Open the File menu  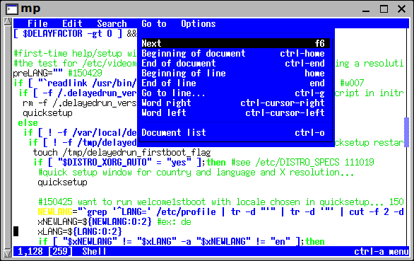(37, 24)
